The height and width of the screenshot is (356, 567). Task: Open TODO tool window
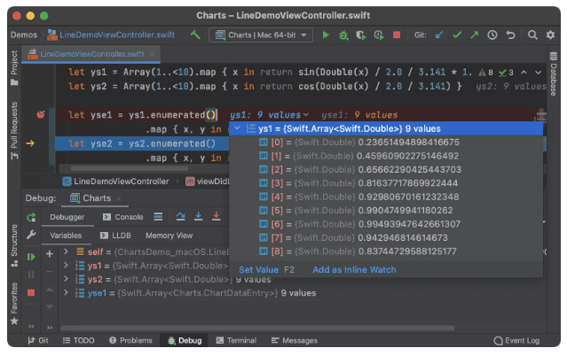coord(78,340)
